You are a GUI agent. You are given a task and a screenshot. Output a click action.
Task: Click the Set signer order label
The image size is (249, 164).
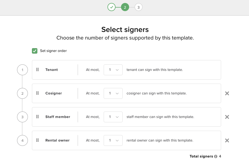[x=53, y=51]
